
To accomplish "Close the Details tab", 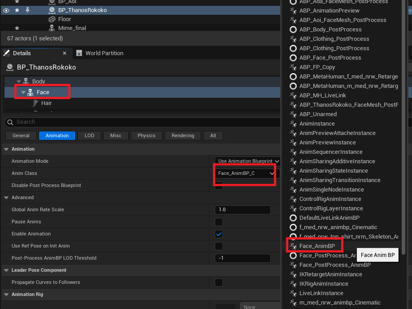I will click(65, 53).
